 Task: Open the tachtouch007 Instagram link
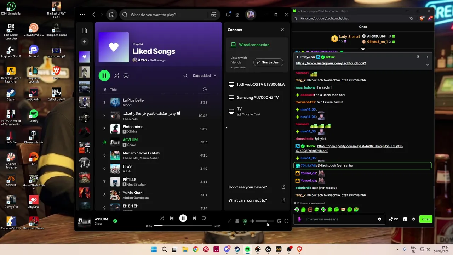(x=331, y=63)
